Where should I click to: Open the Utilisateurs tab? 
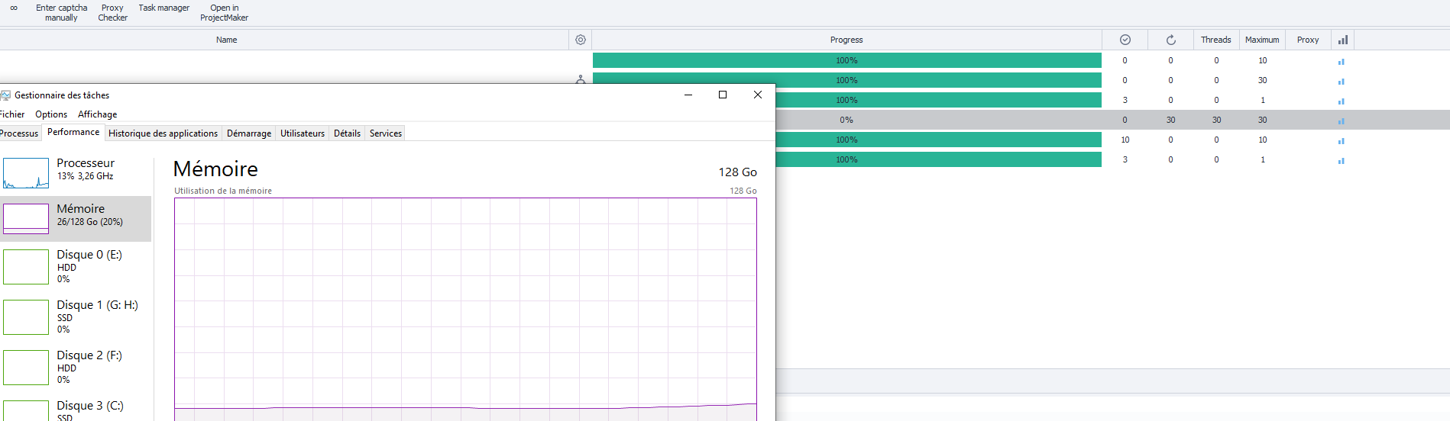pos(303,133)
